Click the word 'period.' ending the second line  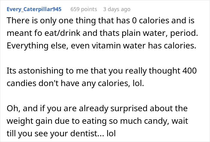coord(184,33)
